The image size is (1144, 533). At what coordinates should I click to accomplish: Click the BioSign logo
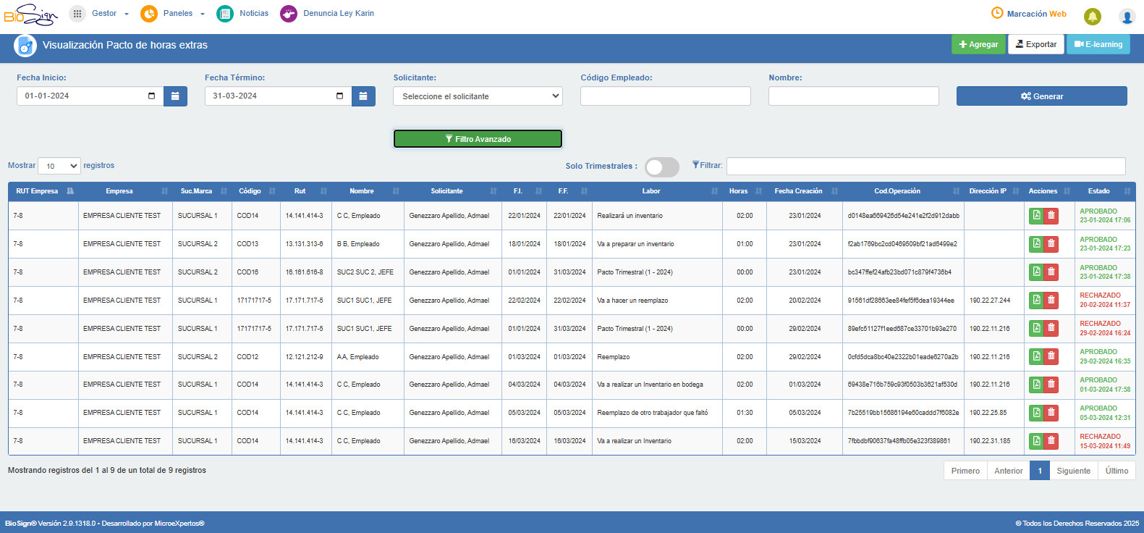(x=31, y=14)
